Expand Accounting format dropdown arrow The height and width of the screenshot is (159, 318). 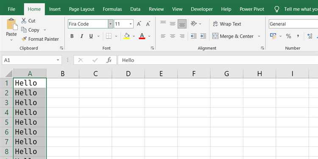coord(281,36)
